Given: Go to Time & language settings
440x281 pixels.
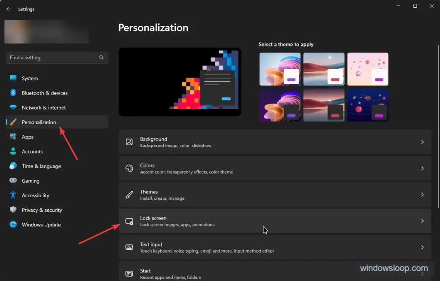Looking at the screenshot, I should pyautogui.click(x=41, y=166).
